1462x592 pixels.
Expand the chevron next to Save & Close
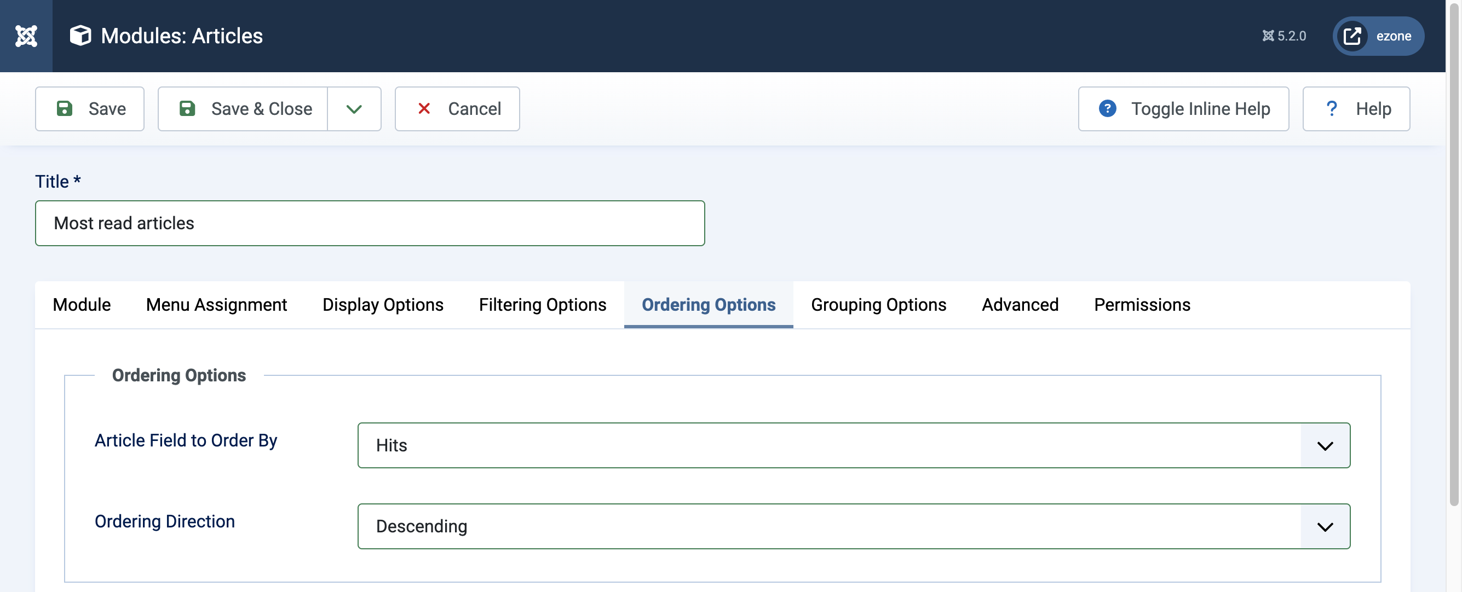354,109
